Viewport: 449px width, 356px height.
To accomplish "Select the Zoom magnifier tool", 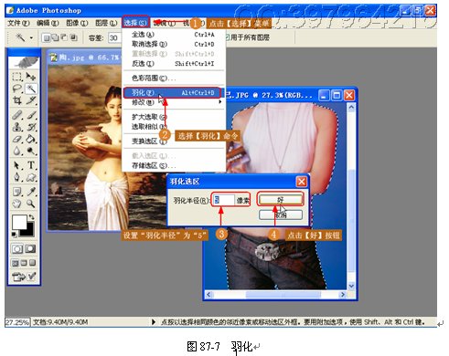I will 31,203.
